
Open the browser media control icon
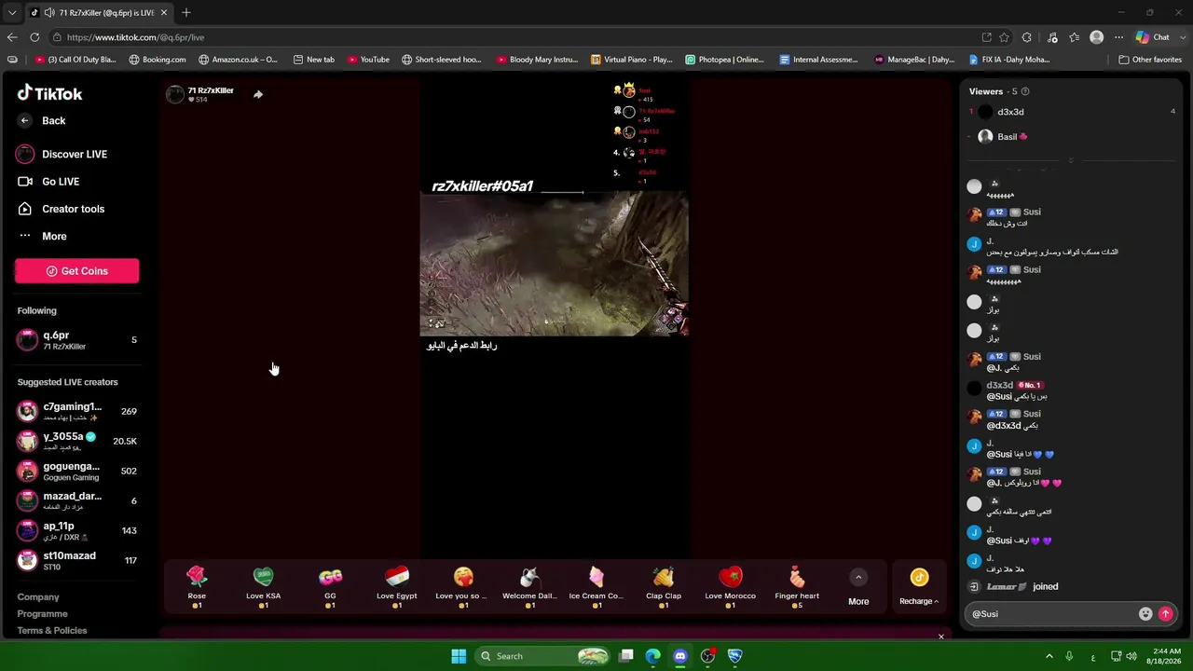point(1052,37)
